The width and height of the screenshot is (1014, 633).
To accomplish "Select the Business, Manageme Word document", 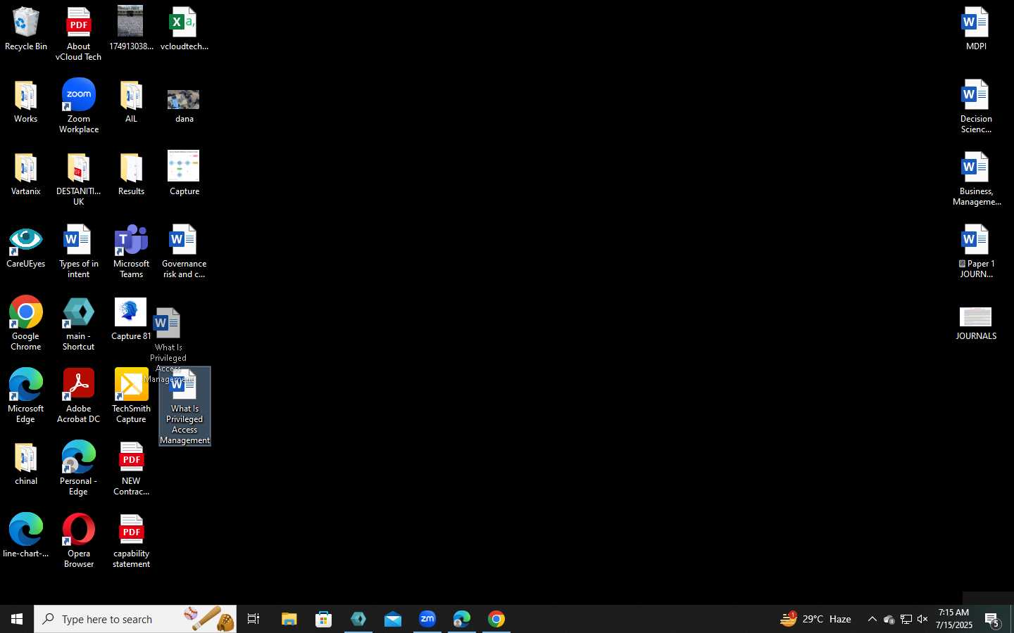I will tap(976, 179).
